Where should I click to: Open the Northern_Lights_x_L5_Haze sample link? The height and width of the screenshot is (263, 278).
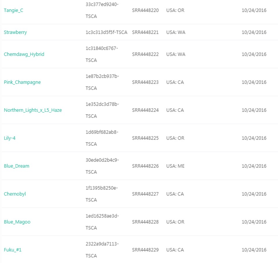33,110
